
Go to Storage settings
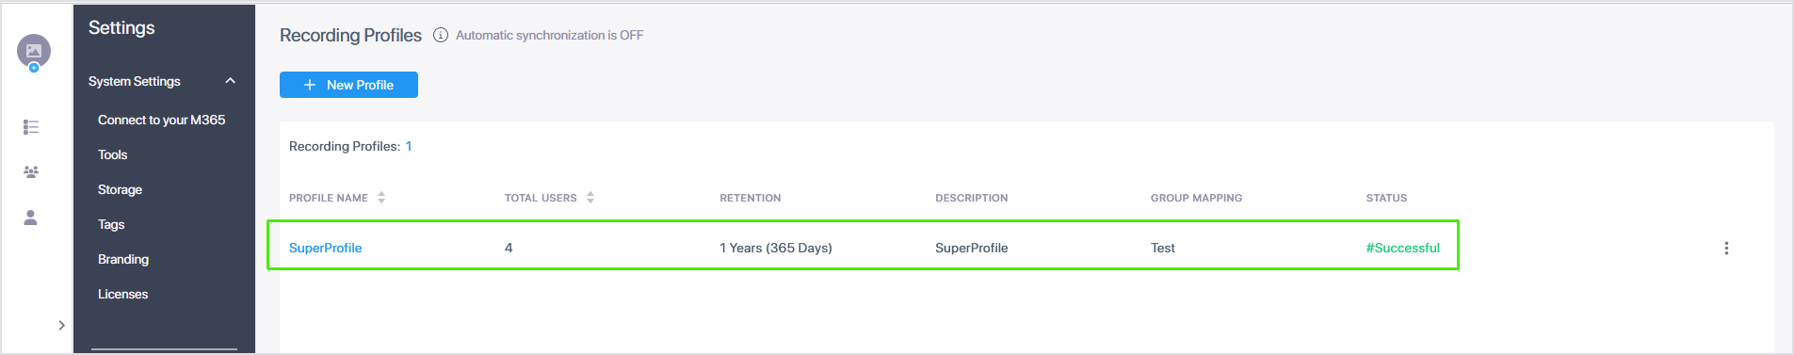click(x=121, y=189)
